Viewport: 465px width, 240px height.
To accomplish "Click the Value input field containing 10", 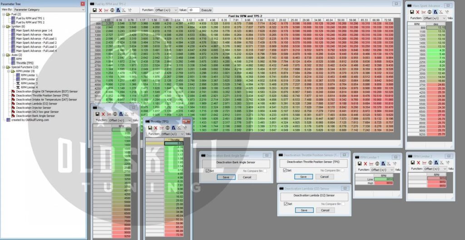I will pyautogui.click(x=193, y=10).
